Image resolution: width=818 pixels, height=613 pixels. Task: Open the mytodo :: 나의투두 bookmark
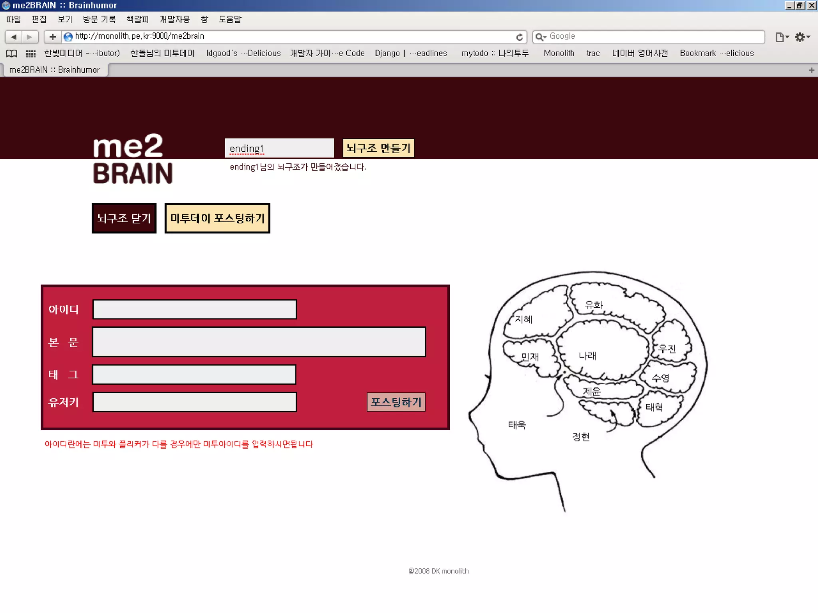[x=495, y=53]
